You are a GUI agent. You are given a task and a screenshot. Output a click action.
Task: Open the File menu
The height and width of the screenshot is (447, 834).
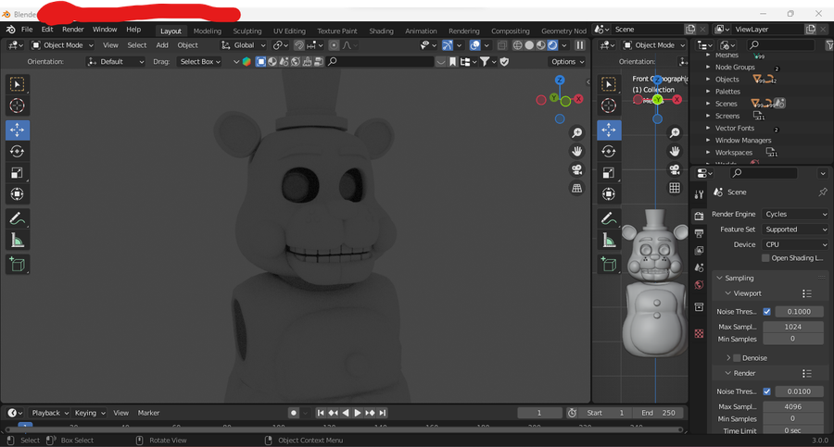point(27,30)
